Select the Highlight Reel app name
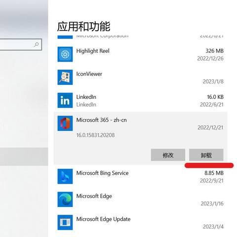The width and height of the screenshot is (237, 237). click(93, 51)
